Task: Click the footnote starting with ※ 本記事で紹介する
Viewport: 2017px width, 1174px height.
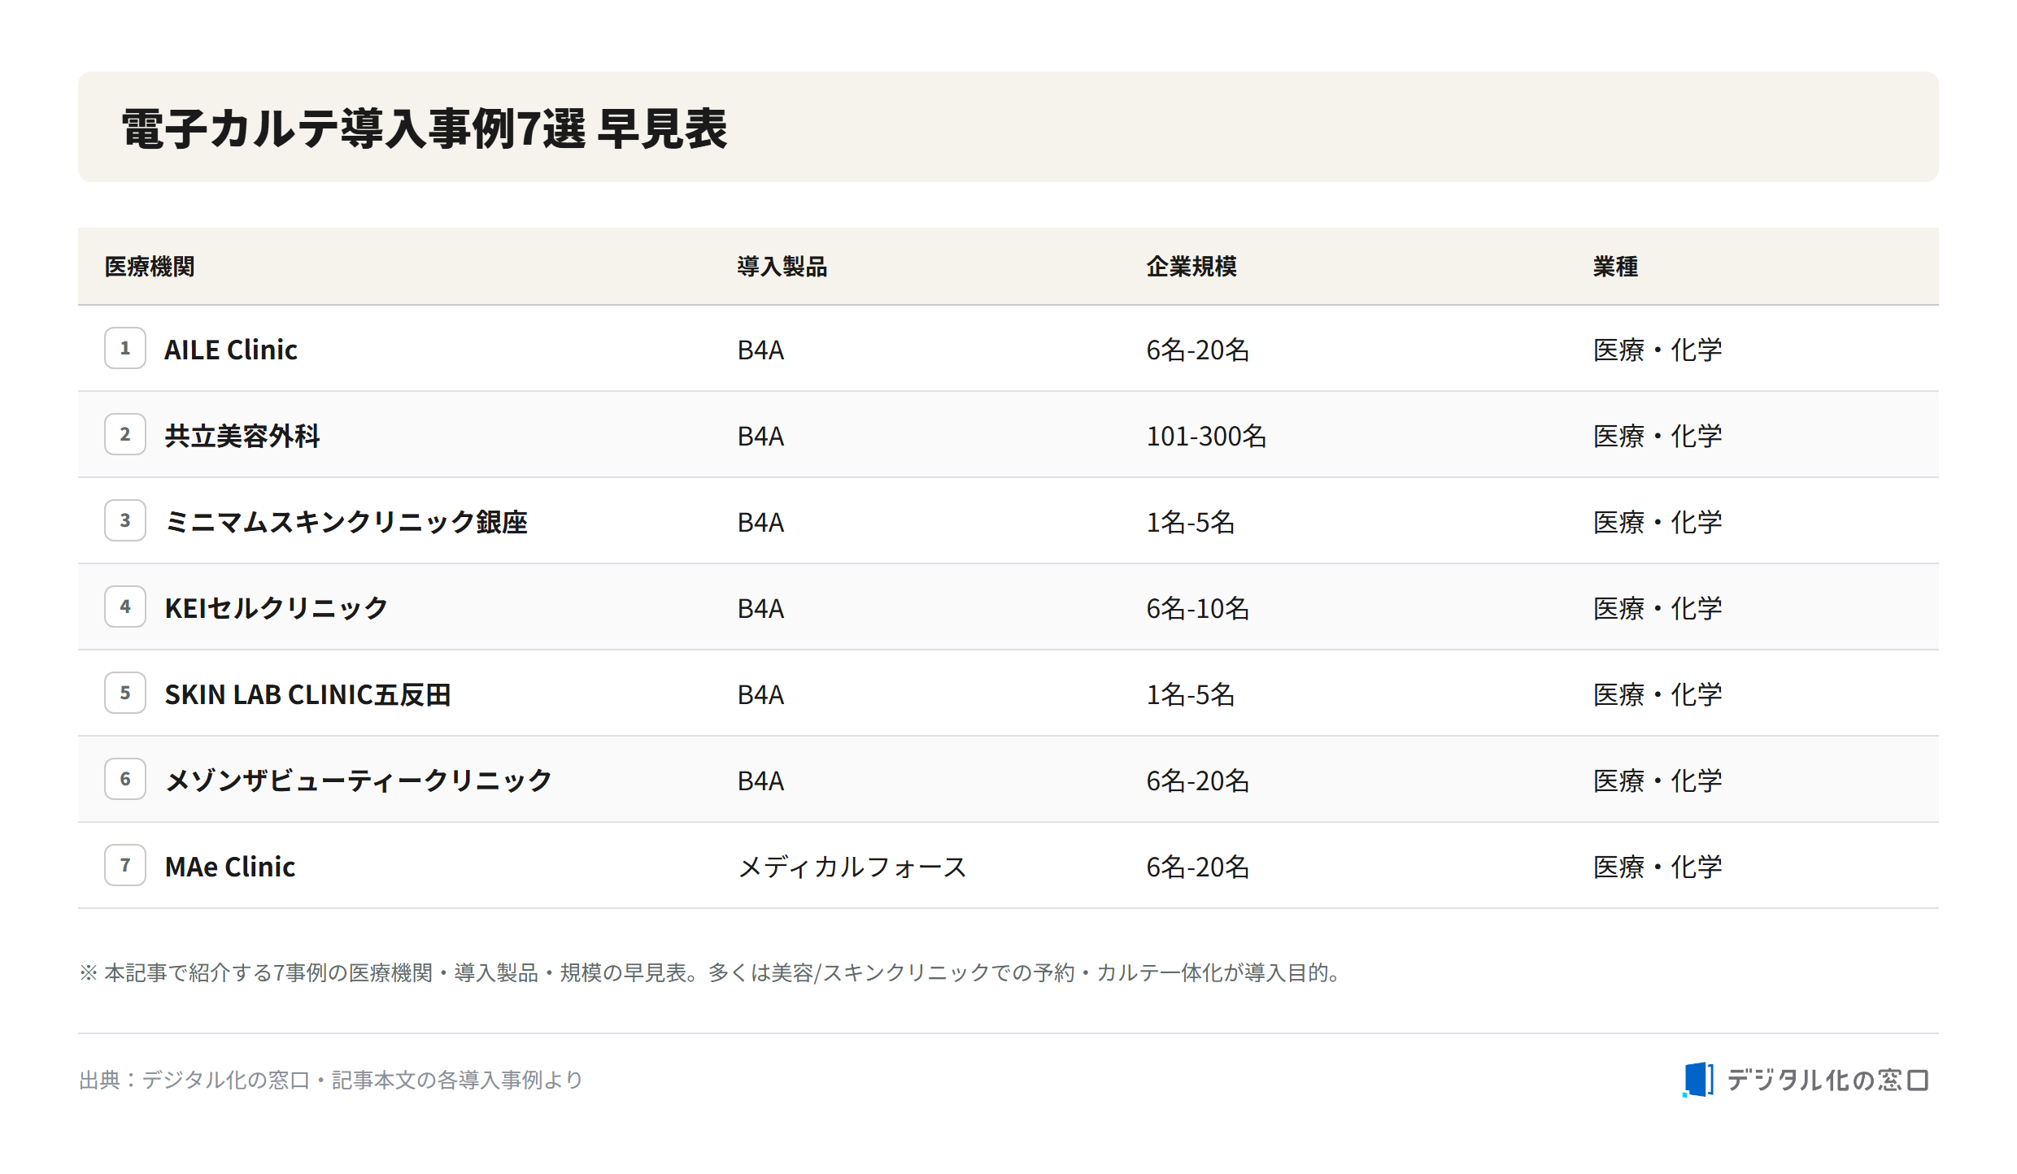Action: pyautogui.click(x=712, y=972)
